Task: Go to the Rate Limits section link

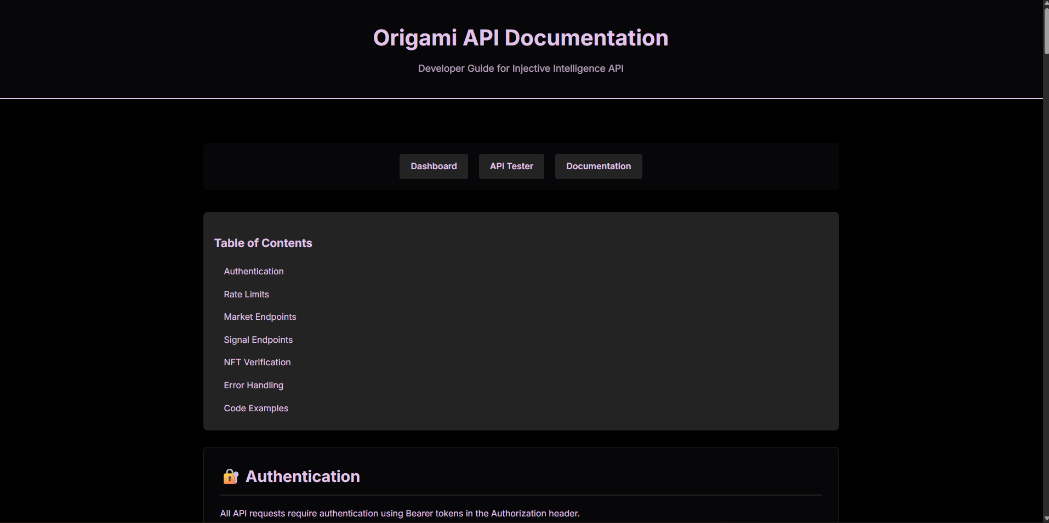Action: [x=246, y=295]
